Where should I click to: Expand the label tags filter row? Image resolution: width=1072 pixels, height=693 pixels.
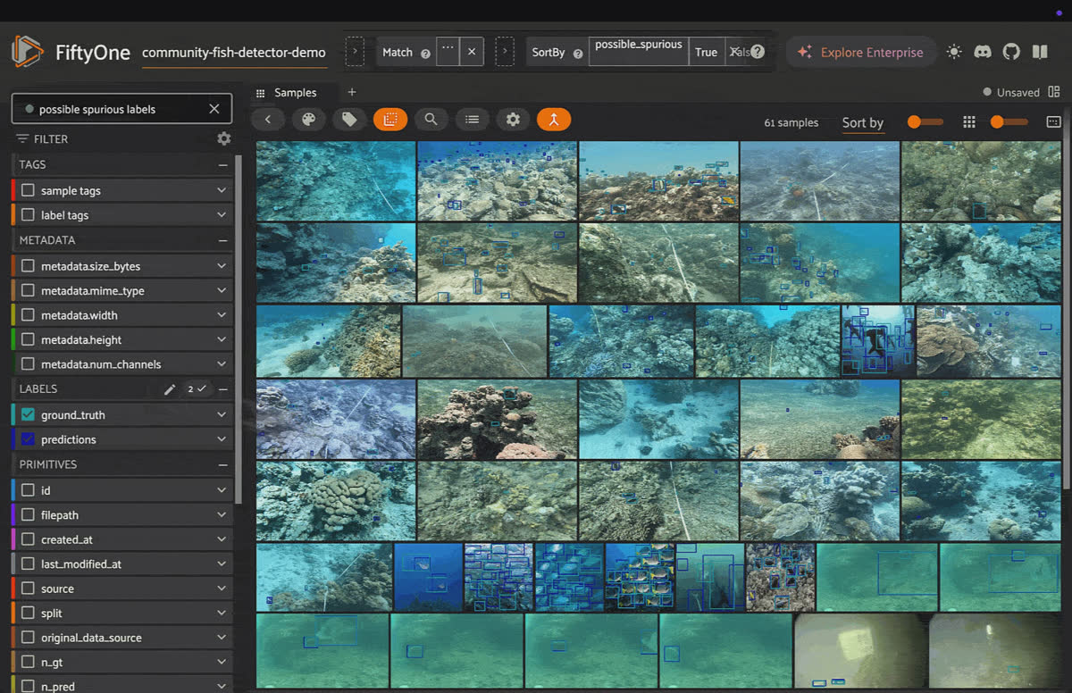click(222, 215)
